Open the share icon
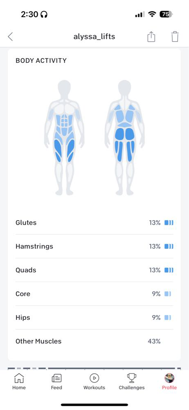The width and height of the screenshot is (189, 410). pos(151,36)
